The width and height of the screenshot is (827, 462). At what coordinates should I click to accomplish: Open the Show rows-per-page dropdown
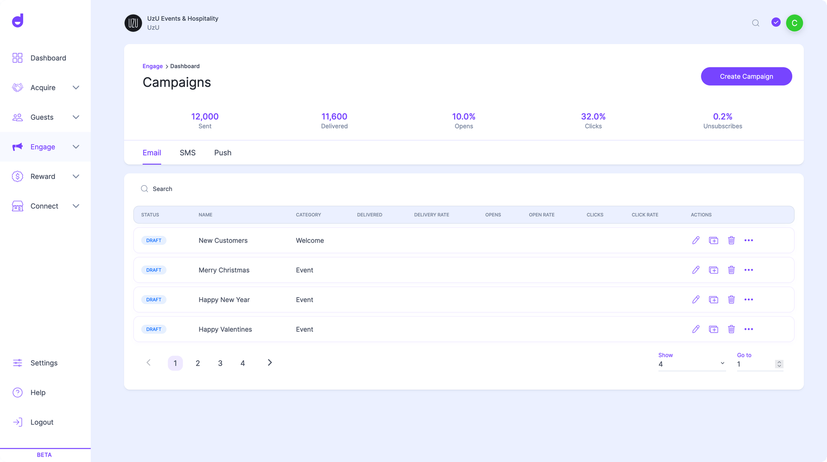pyautogui.click(x=691, y=364)
